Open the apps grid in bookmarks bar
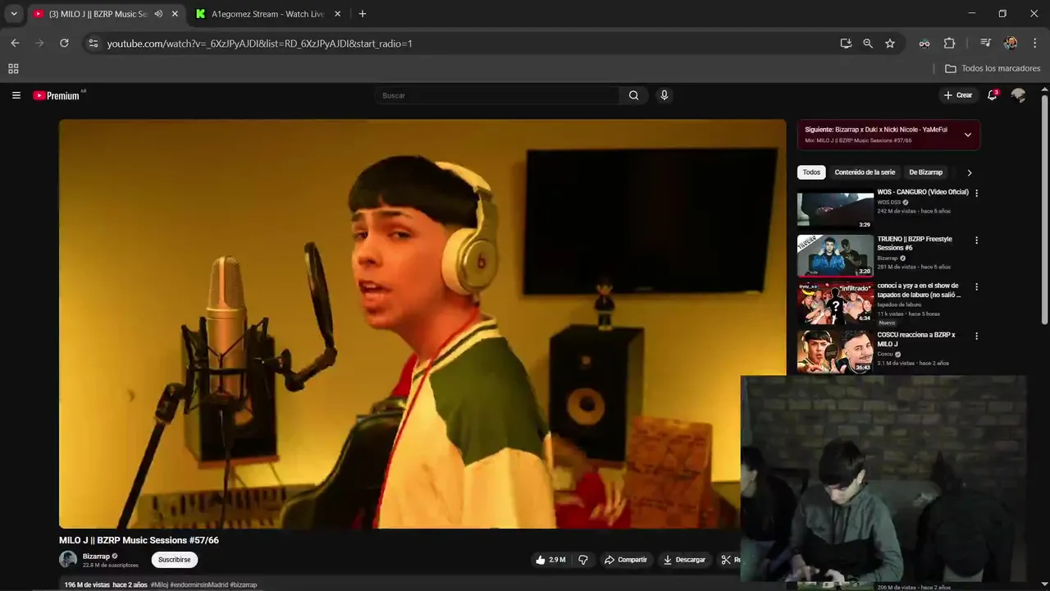1050x591 pixels. 13,69
